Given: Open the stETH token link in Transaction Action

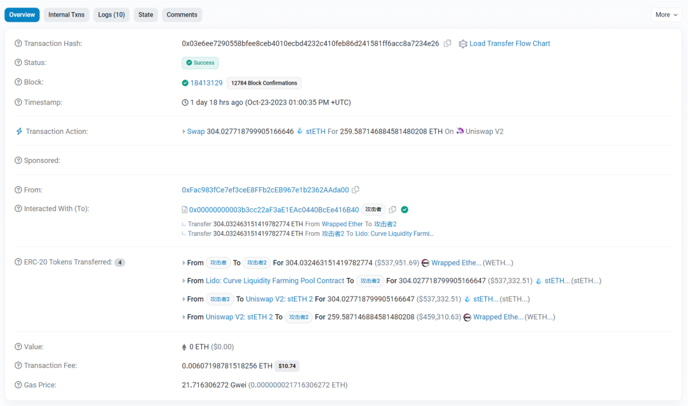Looking at the screenshot, I should [315, 132].
